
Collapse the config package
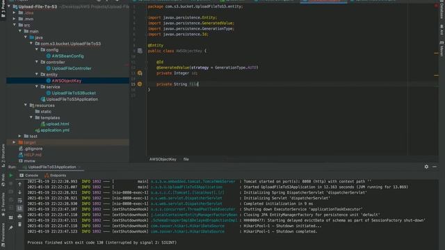(37, 49)
